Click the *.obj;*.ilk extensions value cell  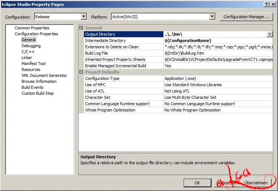pos(218,47)
